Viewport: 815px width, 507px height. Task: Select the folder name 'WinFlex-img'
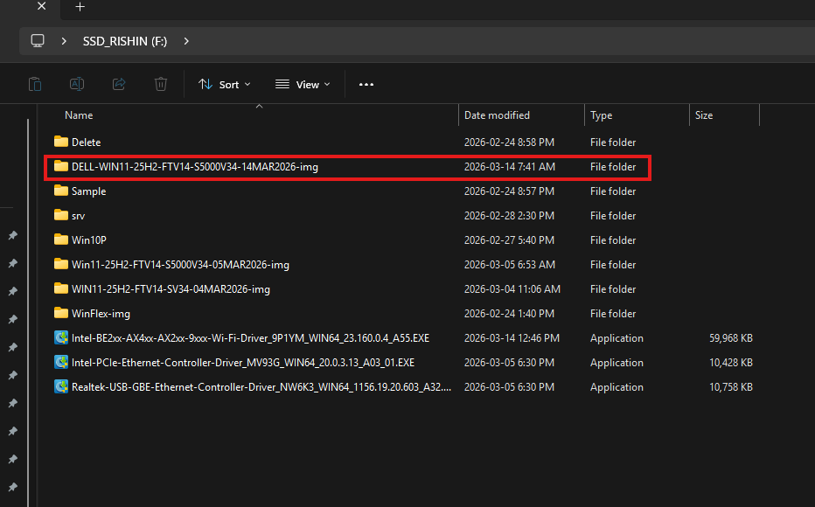coord(101,313)
